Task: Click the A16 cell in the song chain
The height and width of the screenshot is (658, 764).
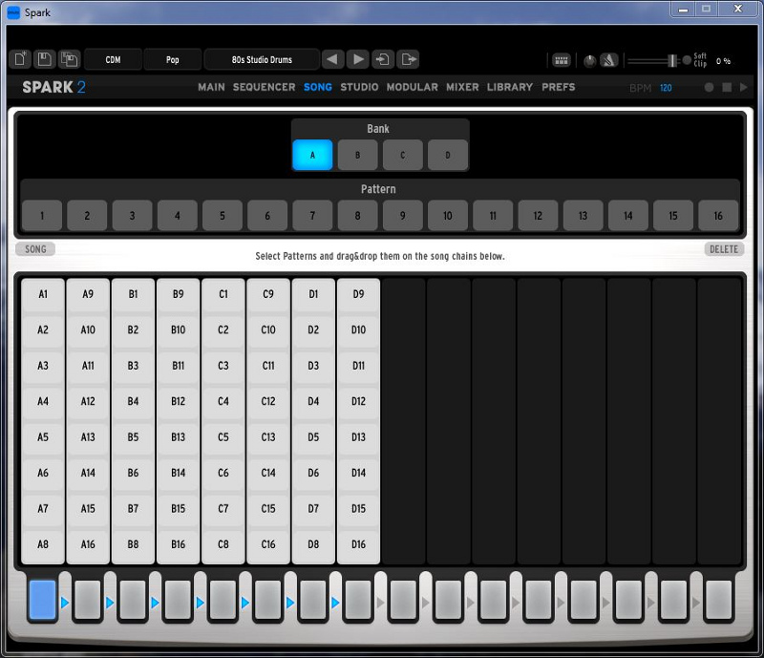Action: point(88,544)
